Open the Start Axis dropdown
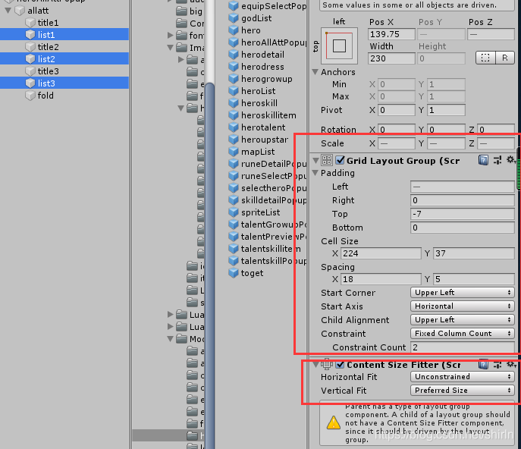The width and height of the screenshot is (521, 449). pyautogui.click(x=462, y=306)
